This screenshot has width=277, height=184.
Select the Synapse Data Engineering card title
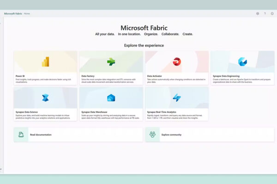(226, 76)
